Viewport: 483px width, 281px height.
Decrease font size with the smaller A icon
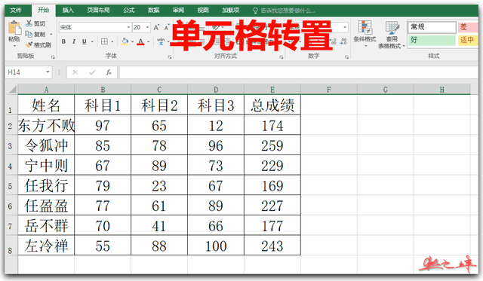pos(167,28)
